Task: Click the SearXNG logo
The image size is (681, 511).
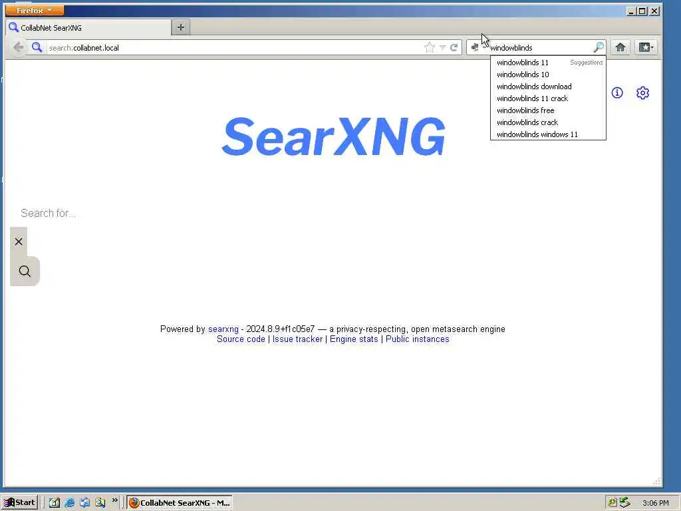Action: coord(333,136)
